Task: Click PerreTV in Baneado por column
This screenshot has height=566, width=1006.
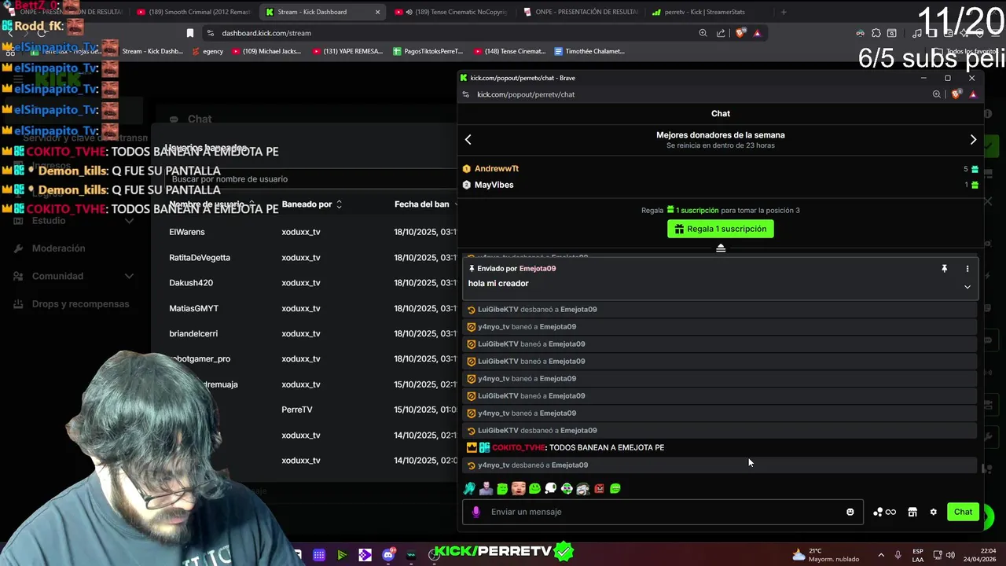Action: click(297, 410)
